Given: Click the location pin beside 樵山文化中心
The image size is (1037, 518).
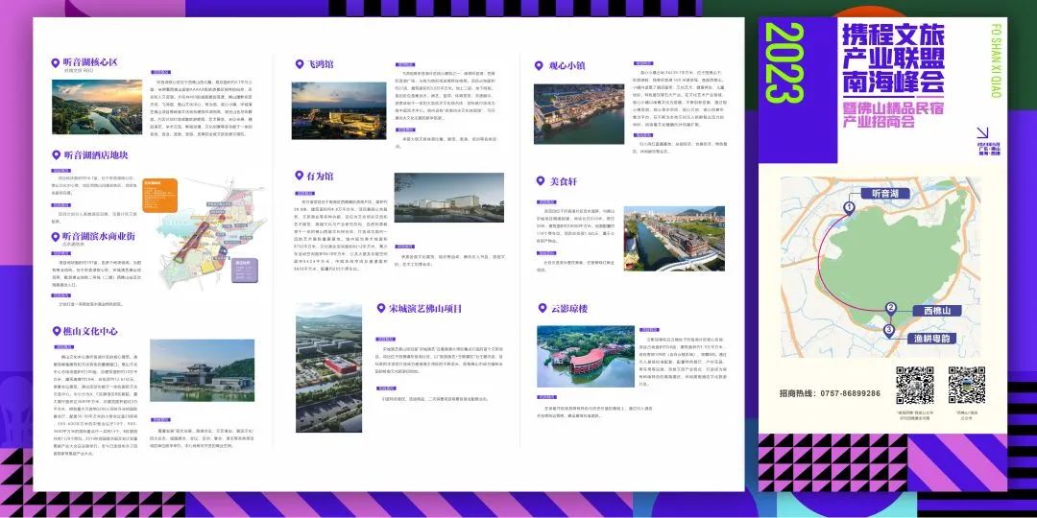Looking at the screenshot, I should (55, 331).
